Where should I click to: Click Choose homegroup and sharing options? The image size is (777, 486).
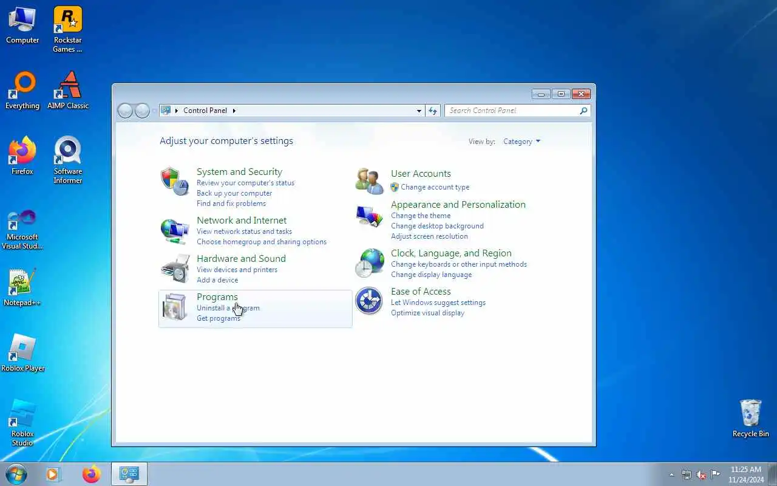coord(262,242)
